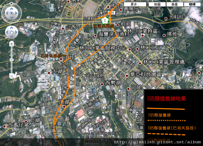Click the red marker for 埤坡
The image size is (203, 146).
164,35
